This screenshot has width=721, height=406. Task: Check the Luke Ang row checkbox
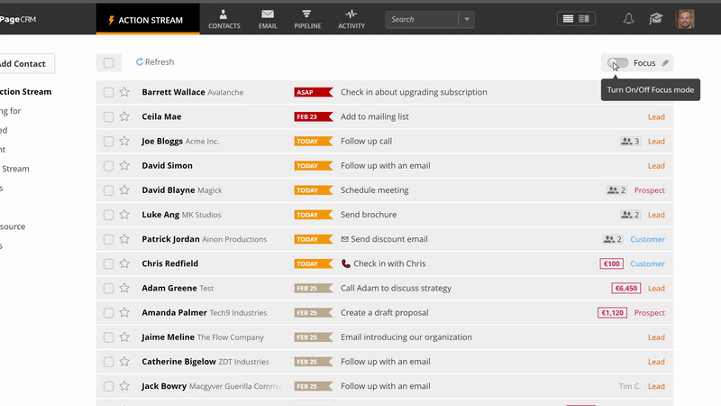(108, 215)
